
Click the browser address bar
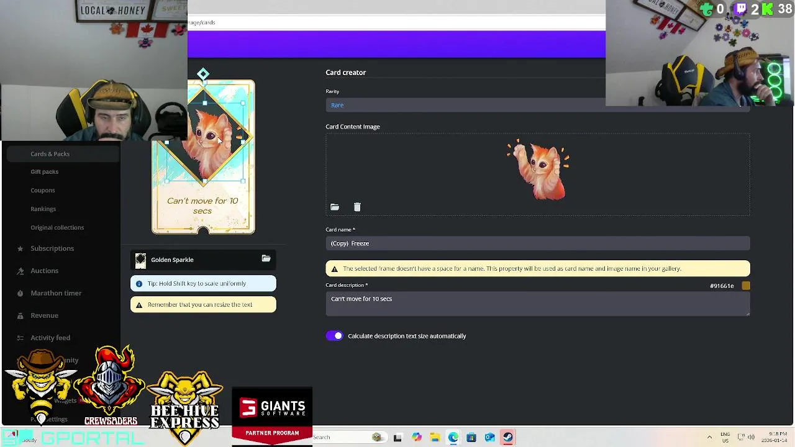pos(396,22)
